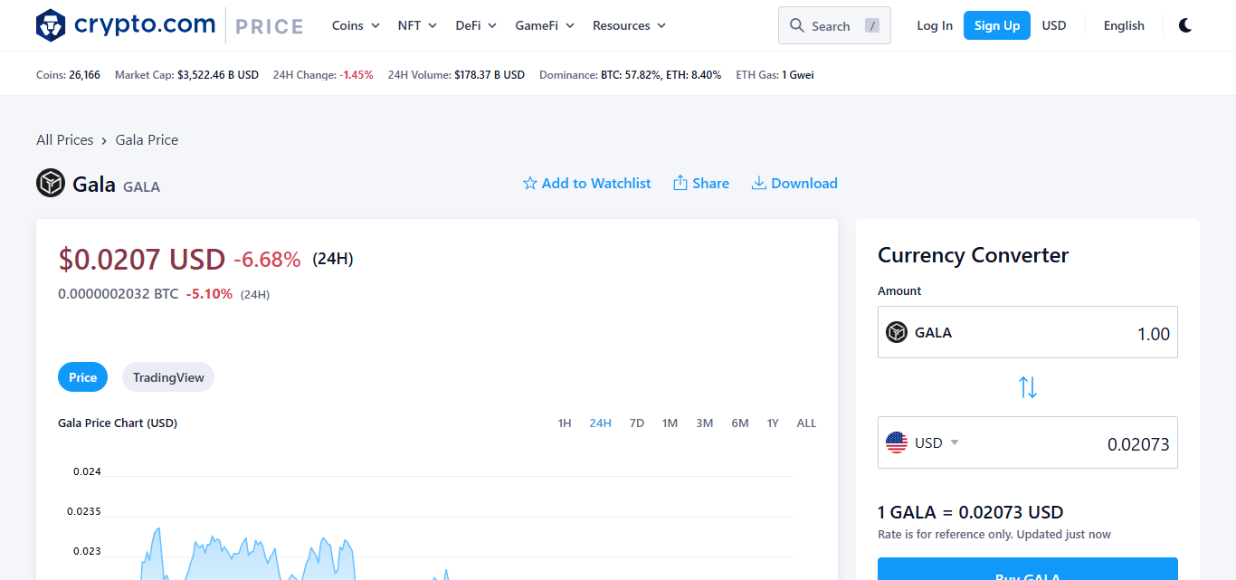The height and width of the screenshot is (580, 1236).
Task: Open the USD currency selector in header
Action: 1054,25
